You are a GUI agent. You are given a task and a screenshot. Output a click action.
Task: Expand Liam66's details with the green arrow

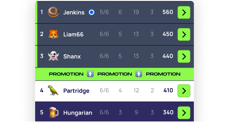coord(184,34)
